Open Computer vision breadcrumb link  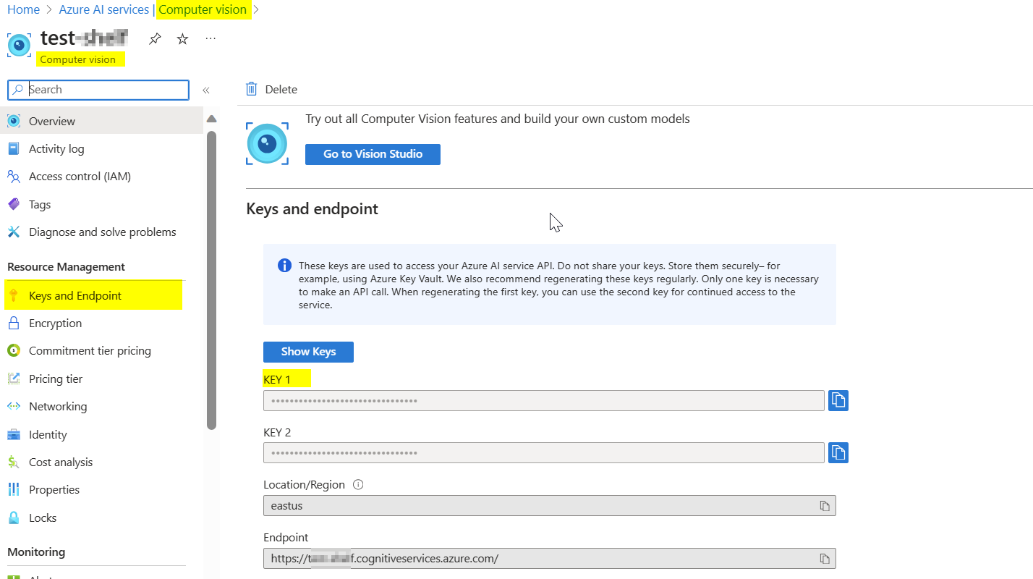[203, 9]
